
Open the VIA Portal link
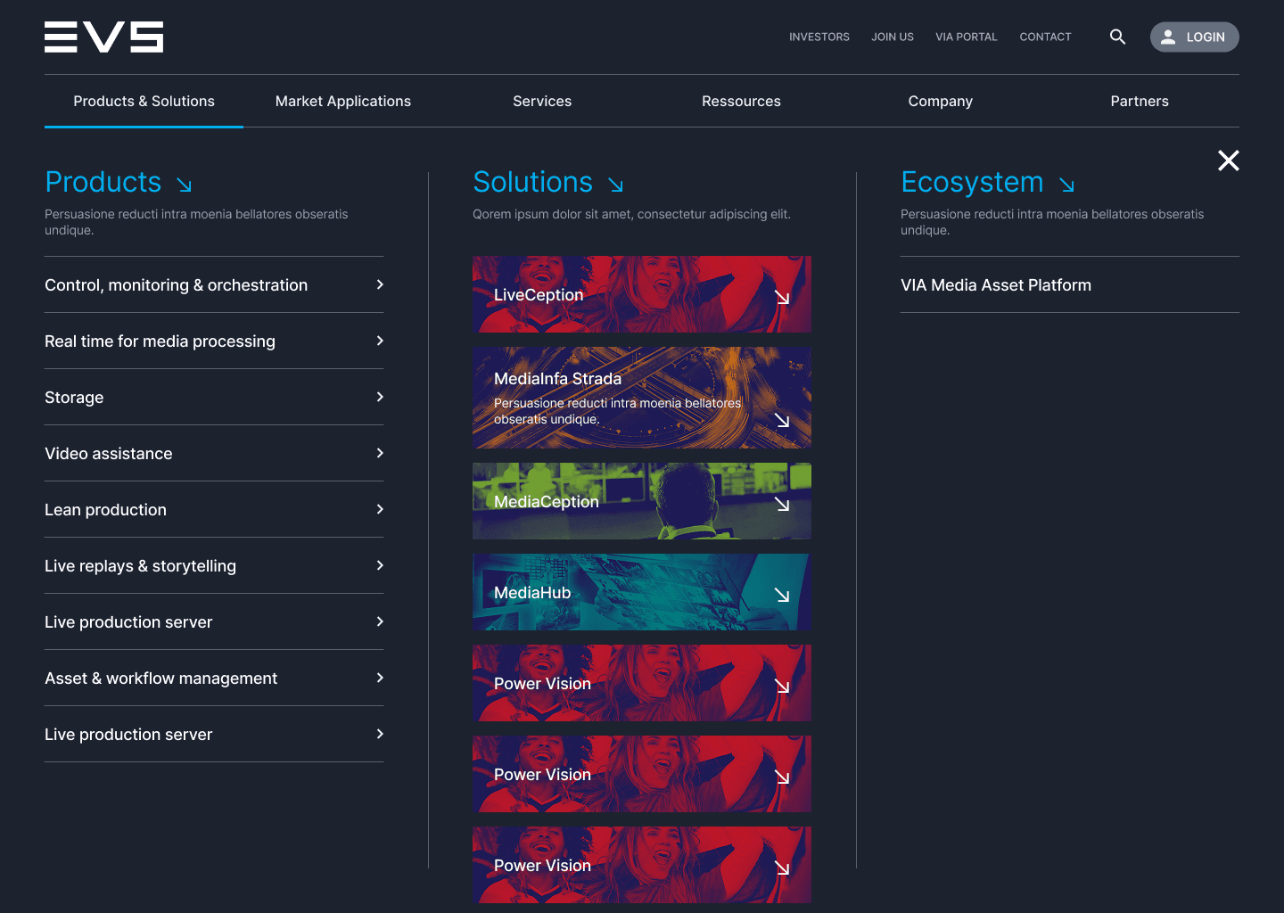pos(967,37)
